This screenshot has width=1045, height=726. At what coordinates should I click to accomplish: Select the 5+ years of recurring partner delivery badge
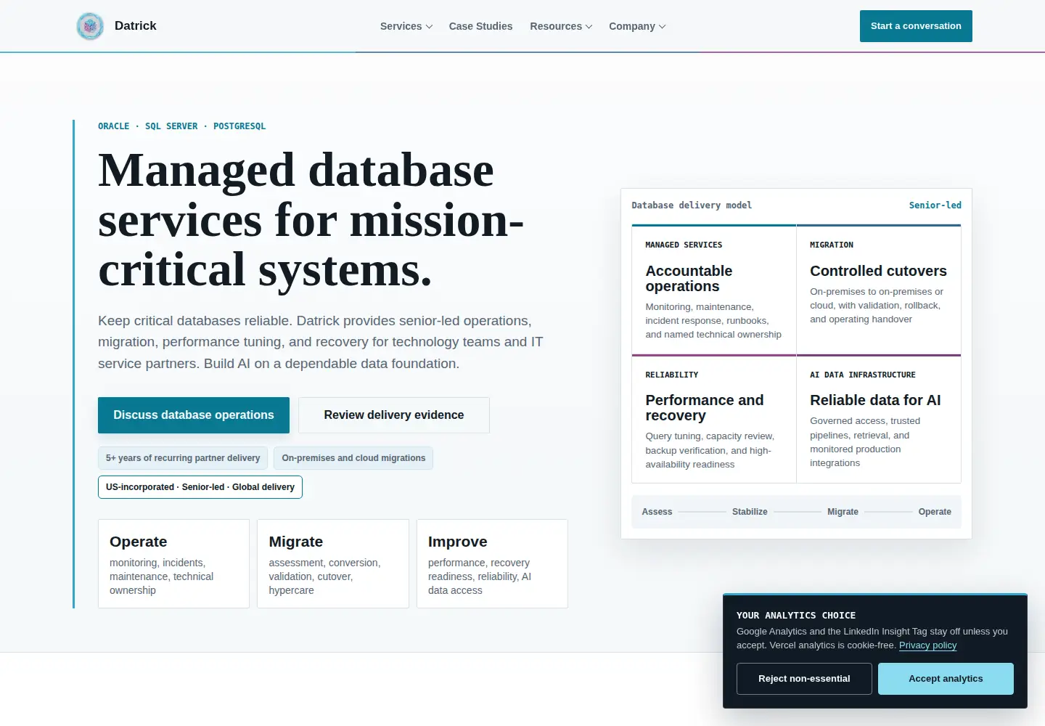point(183,458)
